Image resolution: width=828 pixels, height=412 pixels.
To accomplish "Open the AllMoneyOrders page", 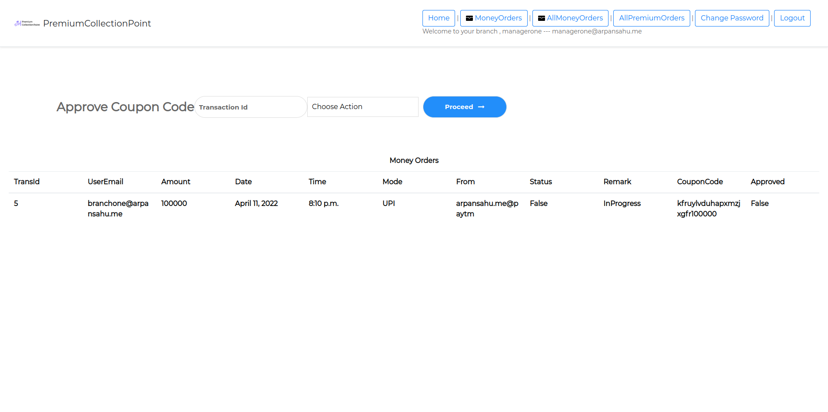I will pyautogui.click(x=570, y=18).
